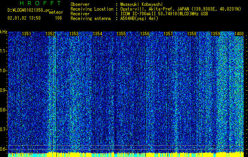
Task: Click the antenna value A504HB(yagi 4el)
Action: click(x=139, y=18)
